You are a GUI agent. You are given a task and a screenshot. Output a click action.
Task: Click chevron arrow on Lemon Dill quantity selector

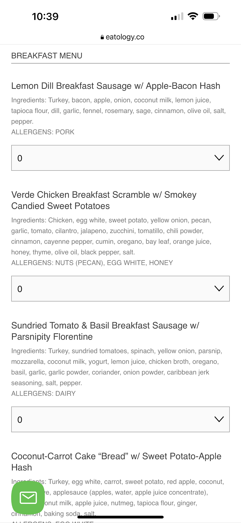(x=219, y=158)
